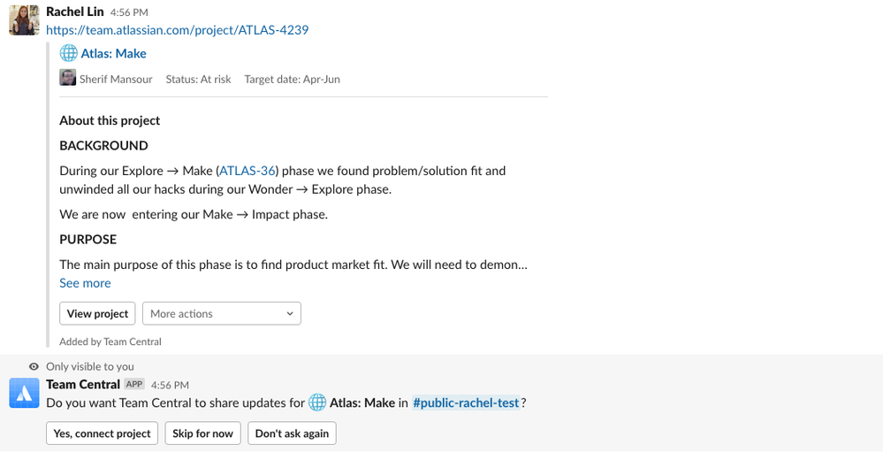Click the Team Central app name

click(x=83, y=385)
